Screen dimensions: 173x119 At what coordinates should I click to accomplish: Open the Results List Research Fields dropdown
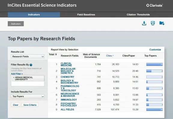point(28,56)
